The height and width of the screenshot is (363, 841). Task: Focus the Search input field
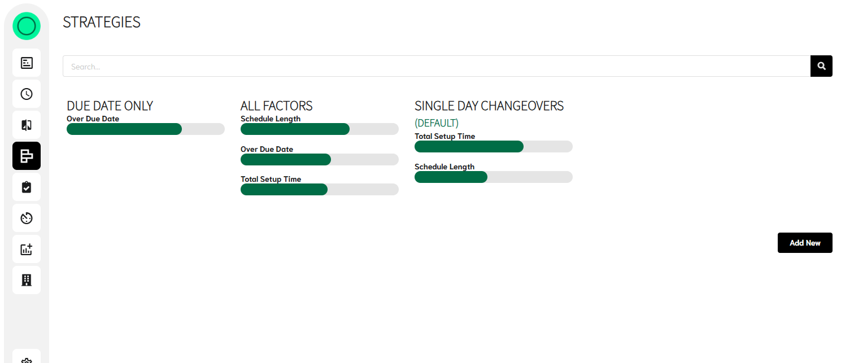click(436, 66)
